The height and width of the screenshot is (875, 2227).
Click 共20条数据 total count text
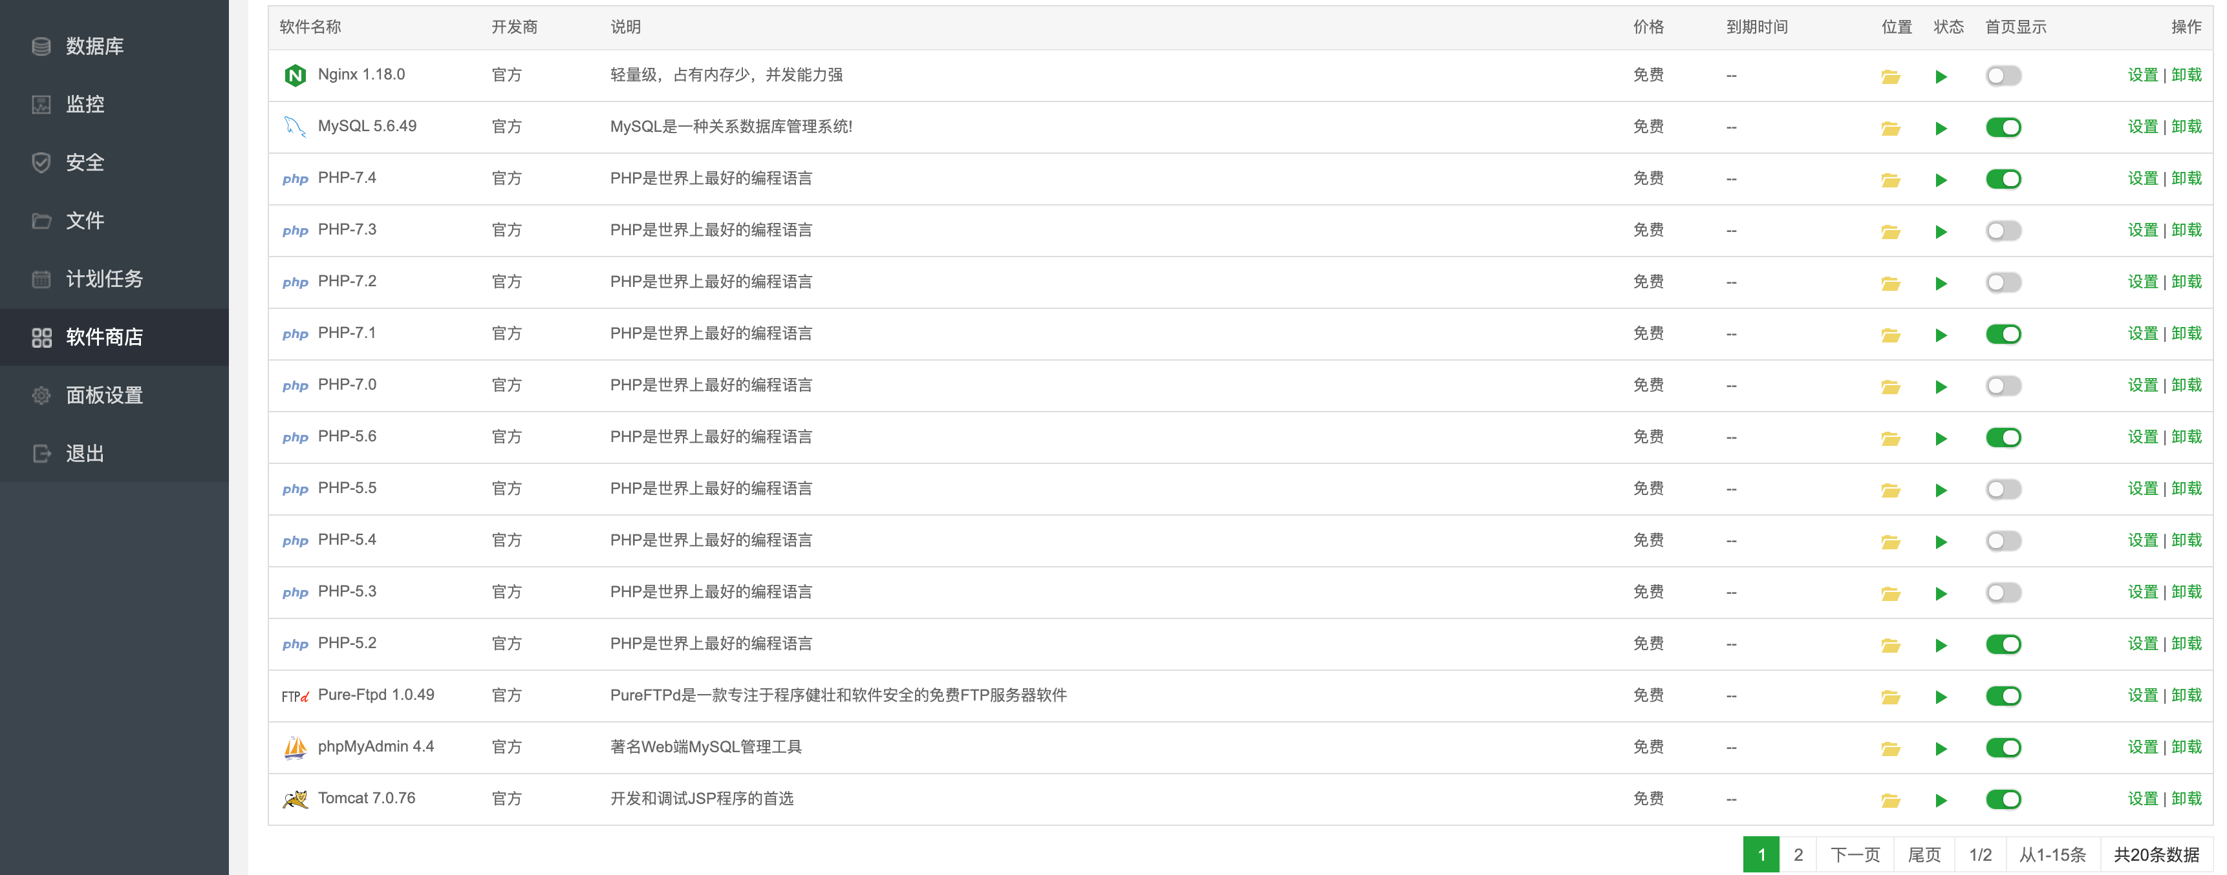pyautogui.click(x=2156, y=854)
